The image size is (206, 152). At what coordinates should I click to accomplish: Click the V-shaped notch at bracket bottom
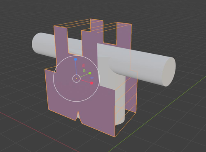[78, 116]
